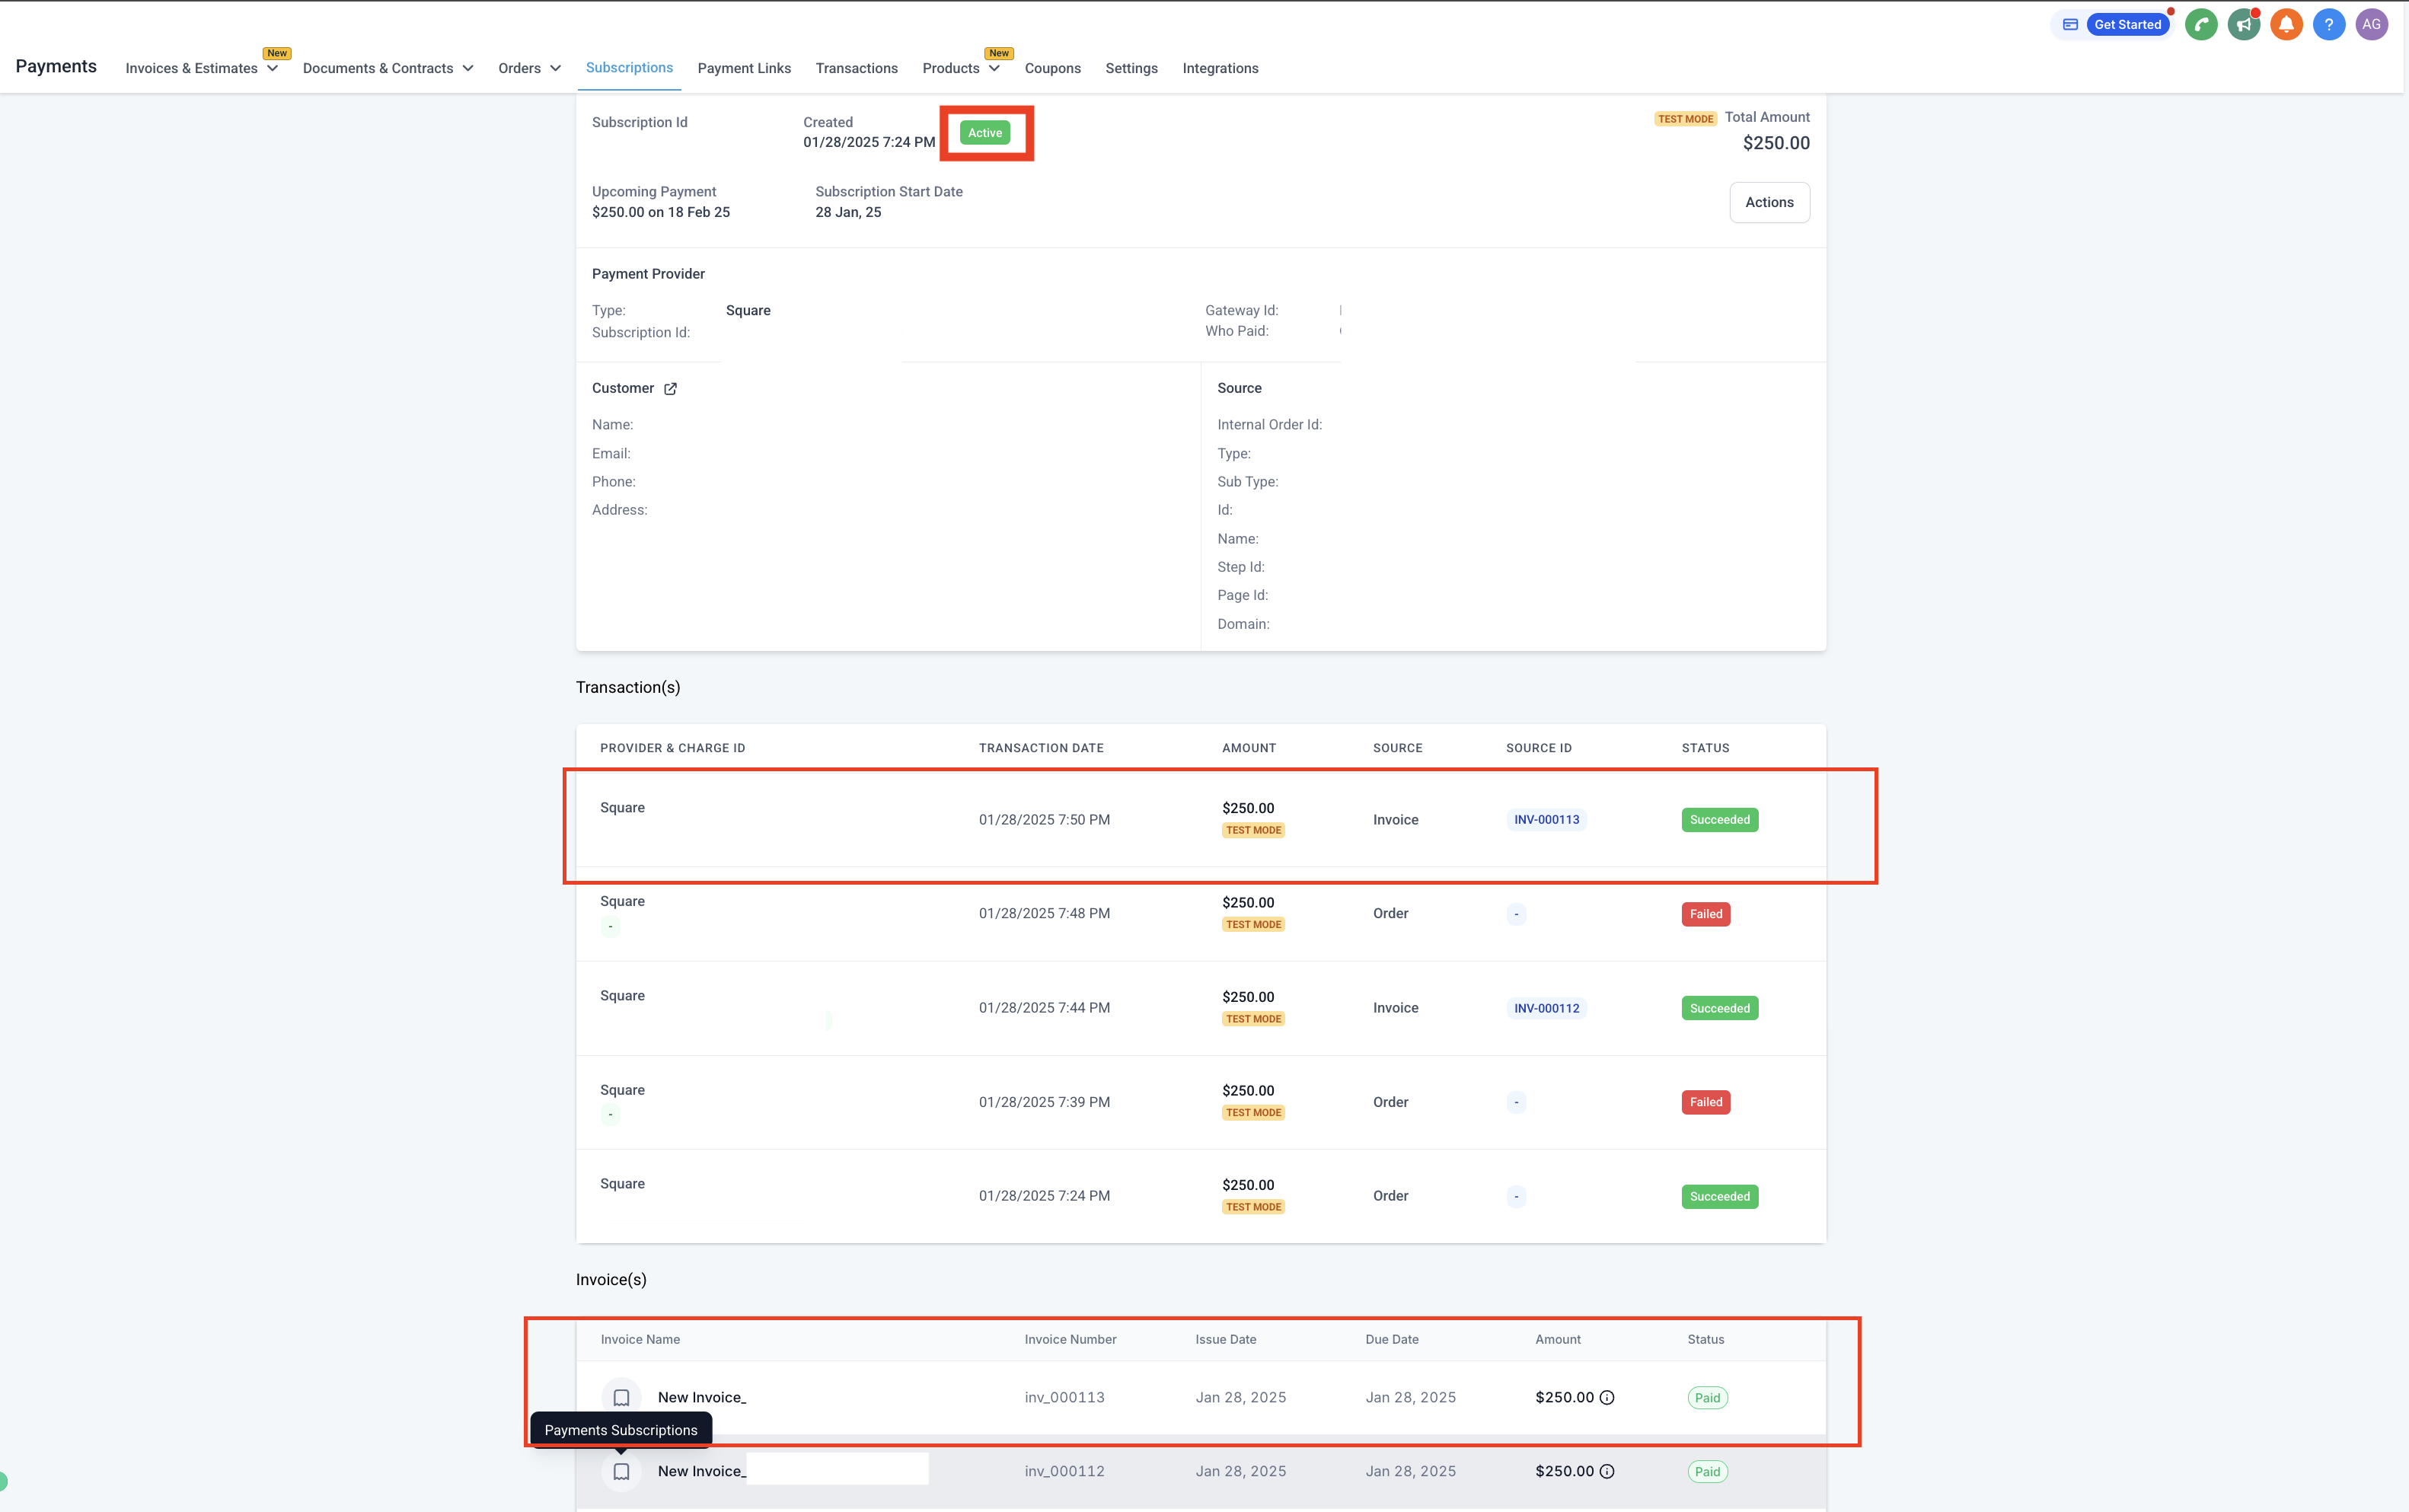The height and width of the screenshot is (1512, 2409).
Task: Click the credit card icon beside Get Started
Action: (x=2070, y=25)
